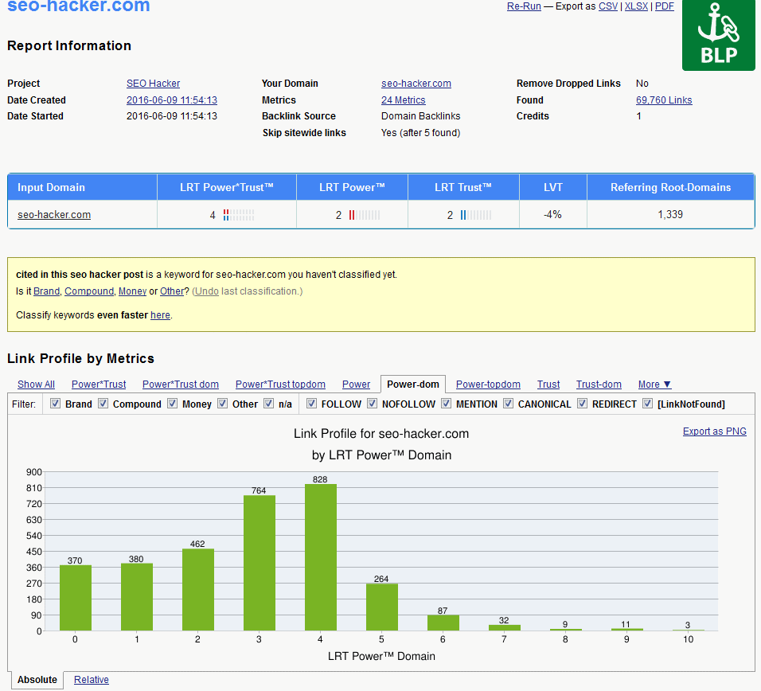Toggle the REDIRECT filter checkbox

click(583, 404)
